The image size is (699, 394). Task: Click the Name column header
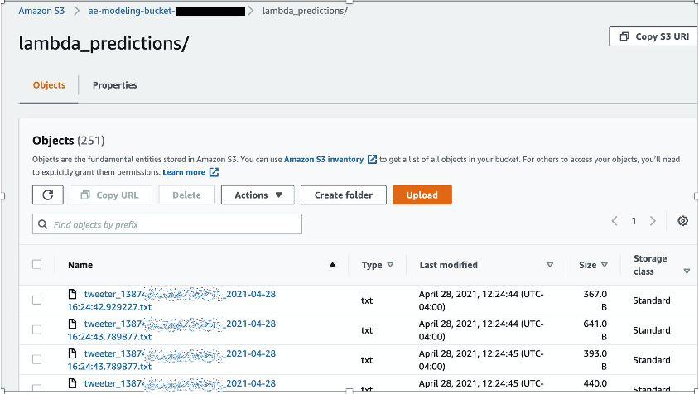tap(80, 265)
